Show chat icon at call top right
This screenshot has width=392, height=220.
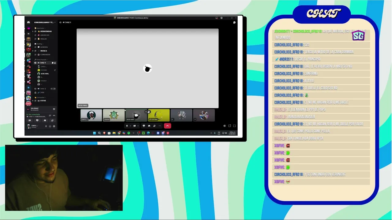(x=234, y=22)
